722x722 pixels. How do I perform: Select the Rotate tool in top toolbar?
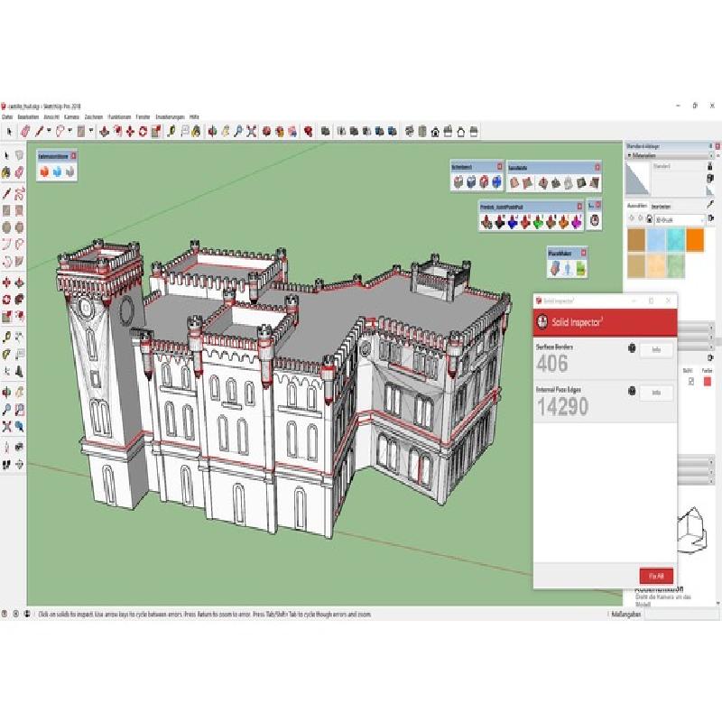pyautogui.click(x=143, y=132)
